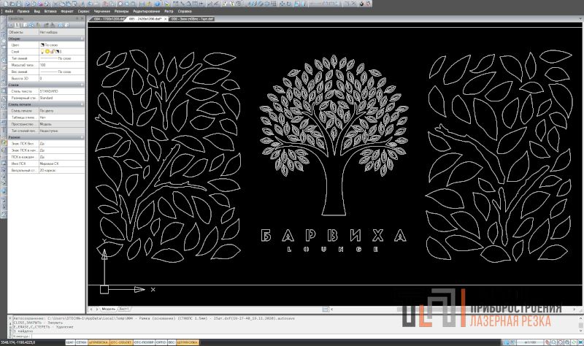584x346 pixels.
Task: Click Пространство Модель property value
Action: (x=62, y=124)
